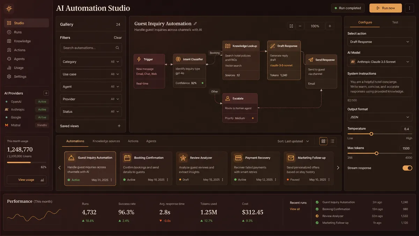Viewport: 419px width, 236px height.
Task: Open the Review Analyzer card kebab menu
Action: tap(223, 180)
